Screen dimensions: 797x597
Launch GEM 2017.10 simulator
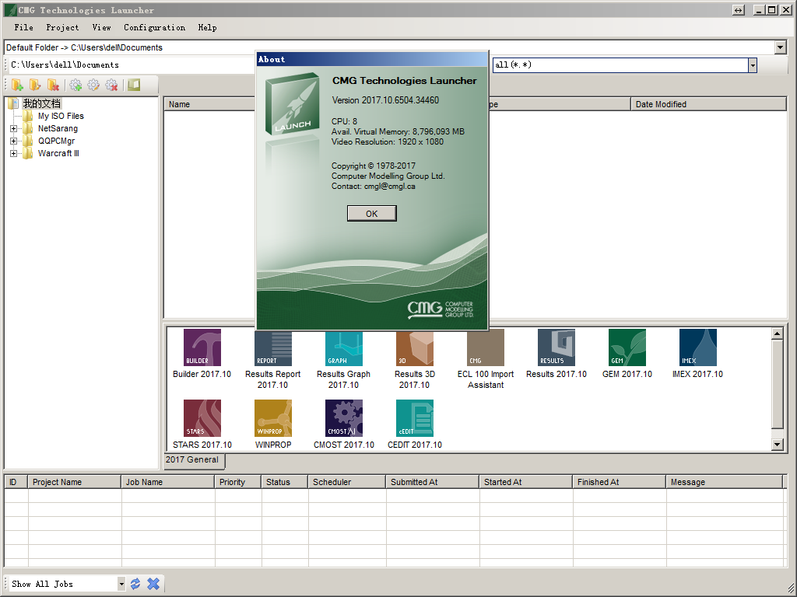pyautogui.click(x=627, y=354)
